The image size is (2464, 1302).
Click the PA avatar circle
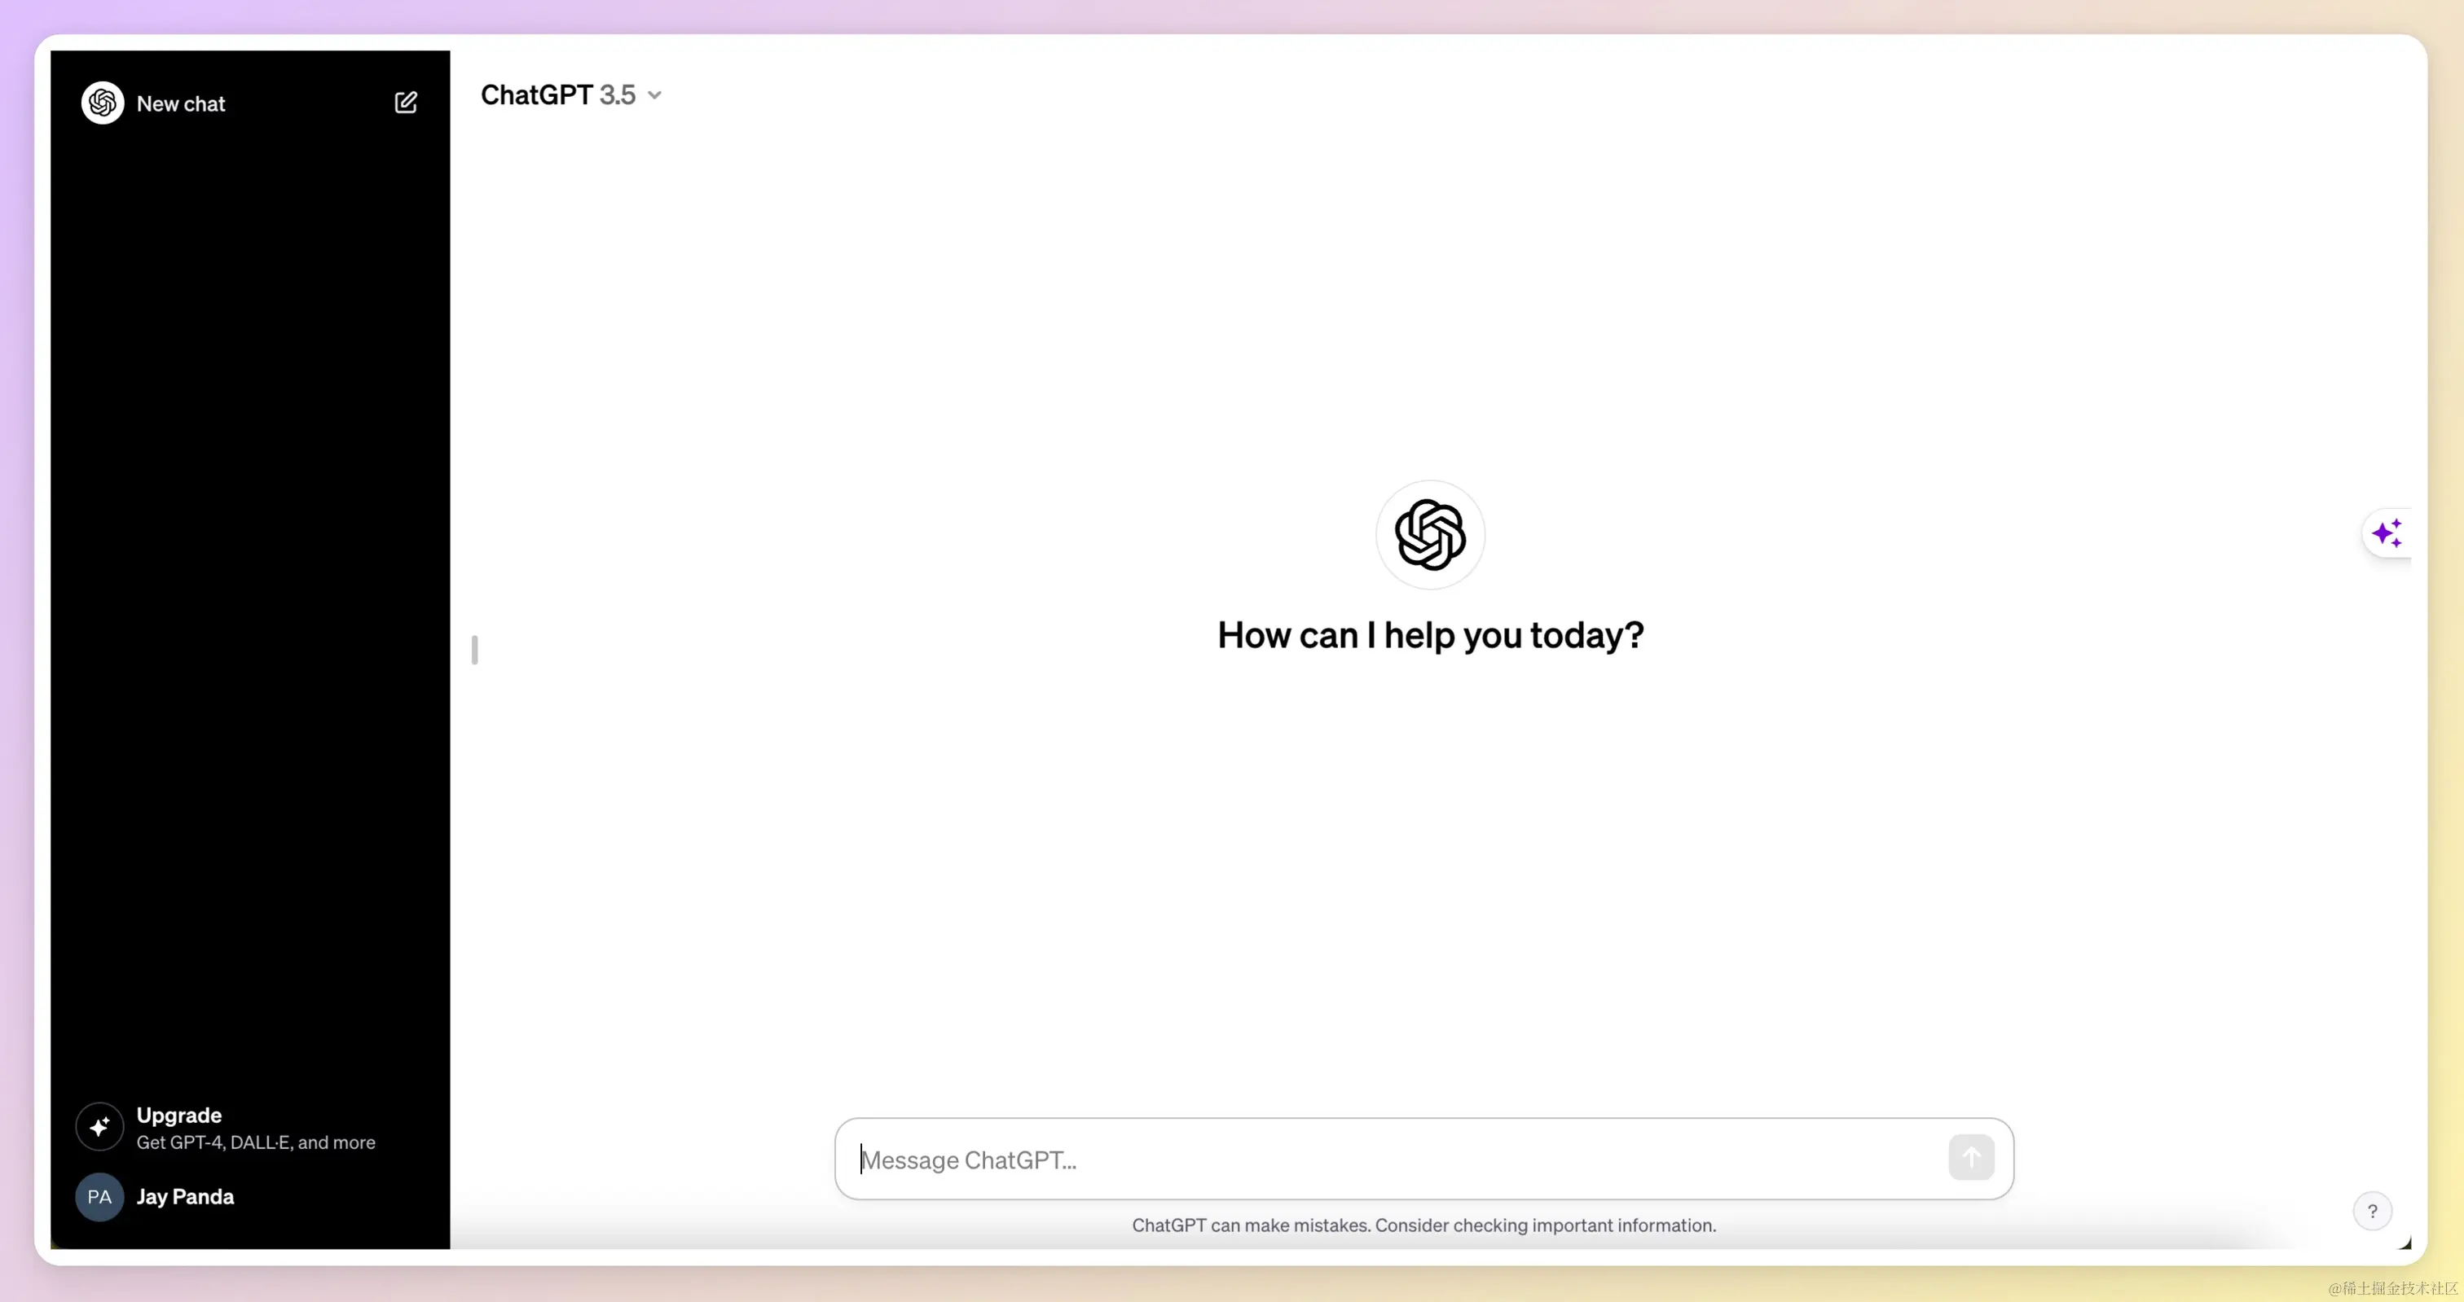(x=99, y=1197)
